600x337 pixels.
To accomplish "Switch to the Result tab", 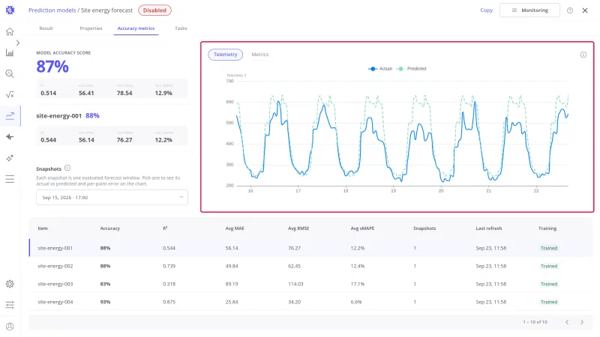I will [46, 28].
